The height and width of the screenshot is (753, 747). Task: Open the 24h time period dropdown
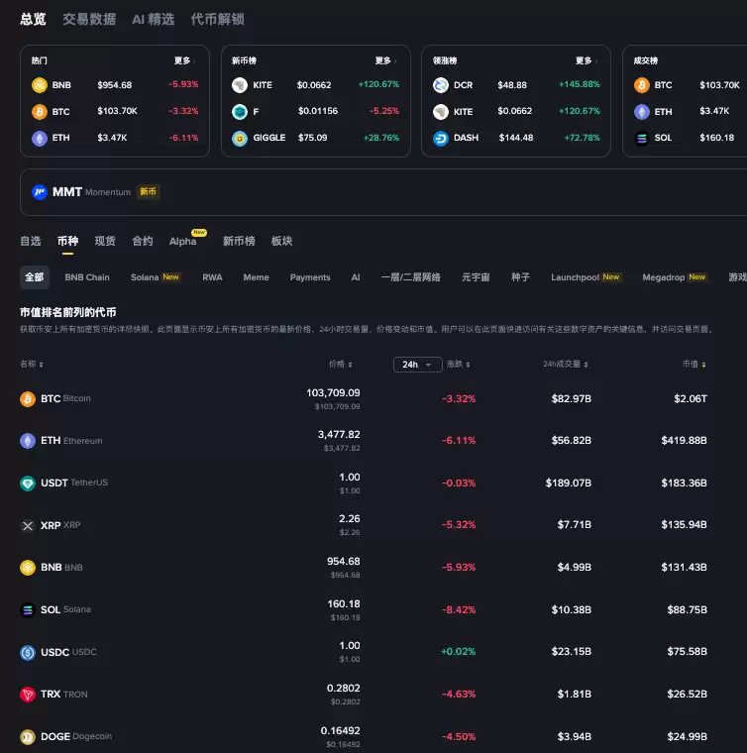pos(417,365)
